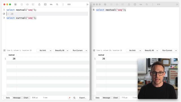Click Run Current in left window

pos(77,50)
